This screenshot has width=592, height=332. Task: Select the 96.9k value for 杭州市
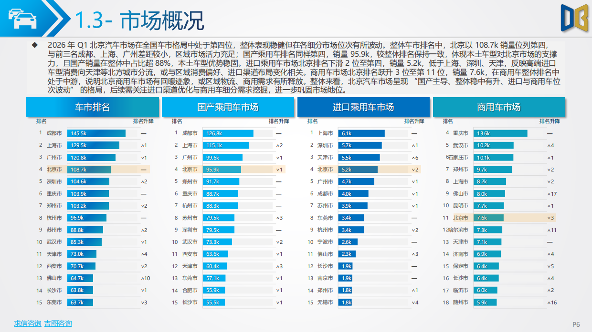(x=77, y=218)
